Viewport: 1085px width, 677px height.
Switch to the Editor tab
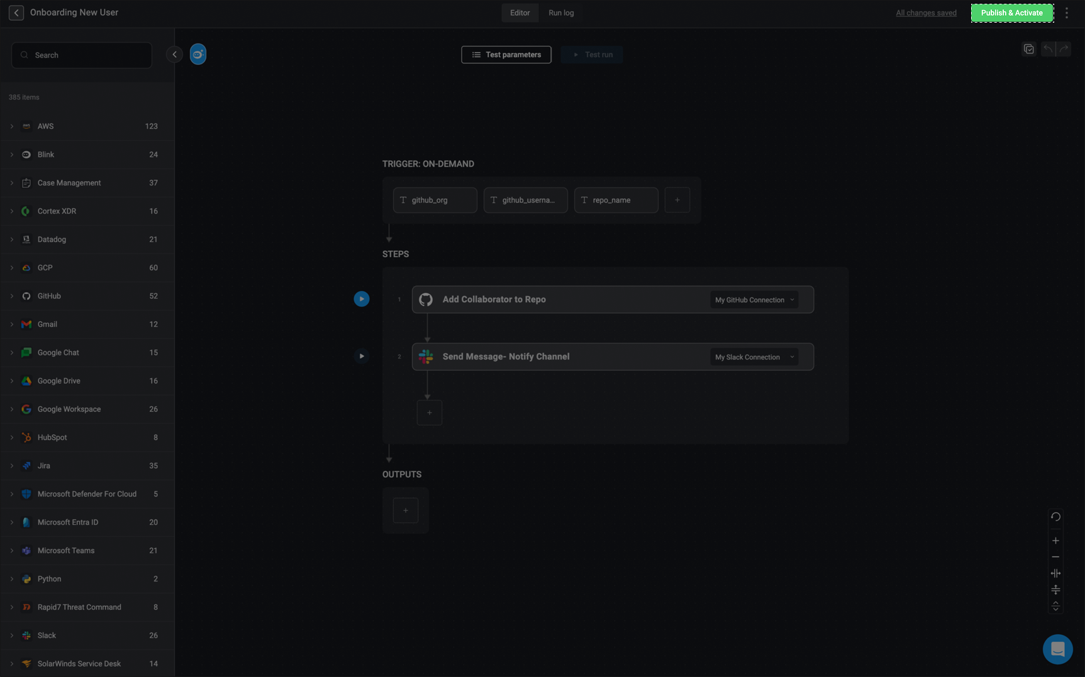click(520, 13)
